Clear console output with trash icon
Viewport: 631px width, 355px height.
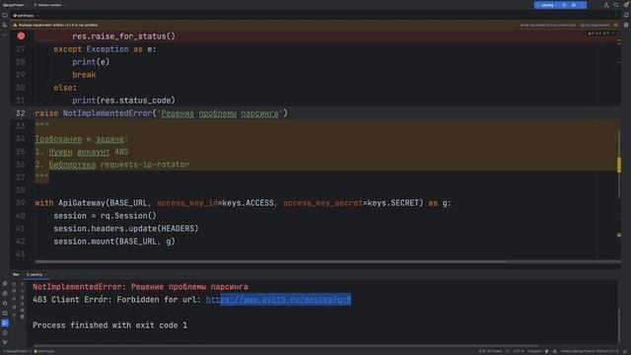[x=22, y=317]
